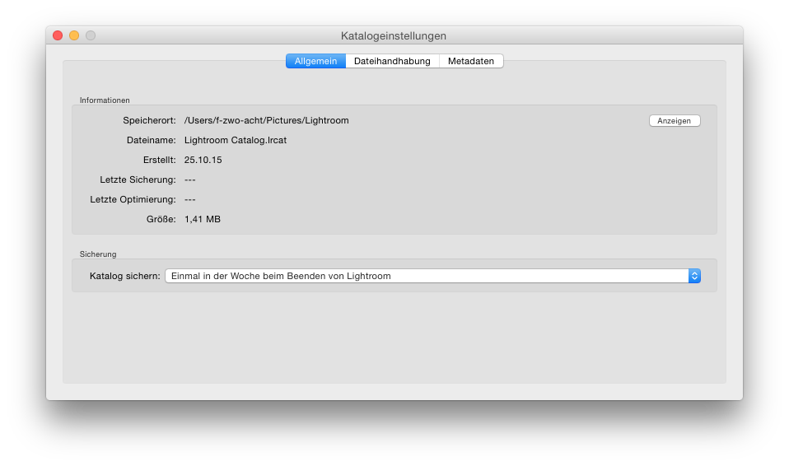Click the Letzte Sicherung label
Screen dimensions: 789x466
pos(138,179)
